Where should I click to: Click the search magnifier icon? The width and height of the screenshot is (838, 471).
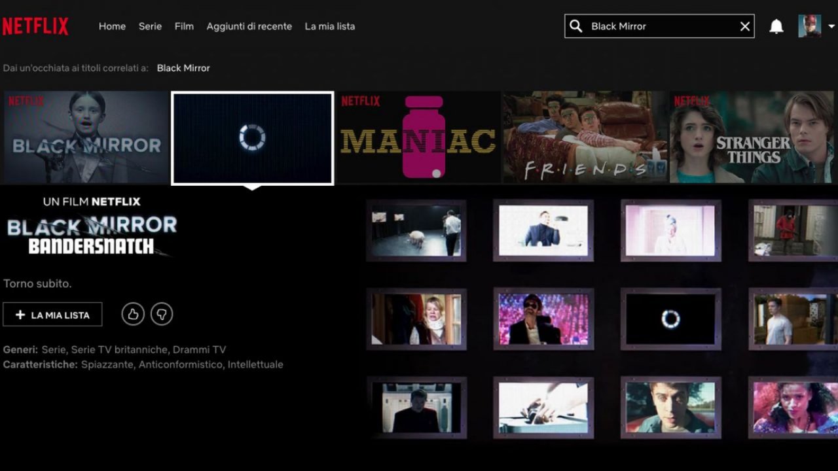[576, 26]
